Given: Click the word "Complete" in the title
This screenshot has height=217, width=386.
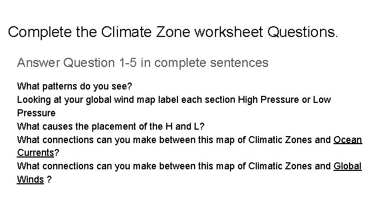Looking at the screenshot, I should click(40, 32).
